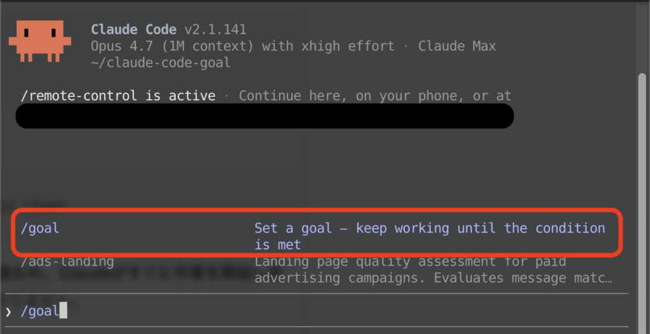650x334 pixels.
Task: Focus the prompt input field containing /goal
Action: [317, 311]
